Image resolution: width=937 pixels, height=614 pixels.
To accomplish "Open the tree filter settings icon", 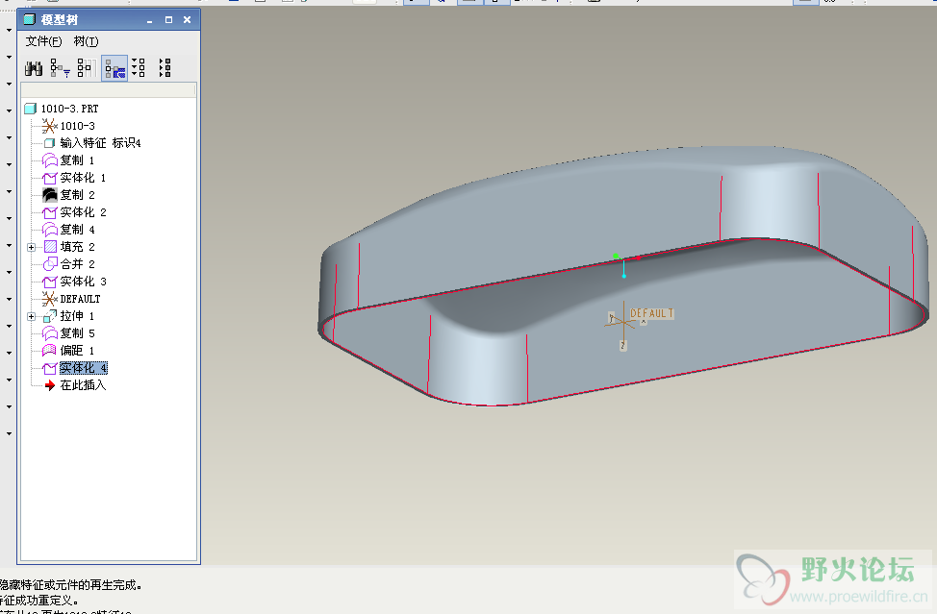I will click(x=60, y=68).
